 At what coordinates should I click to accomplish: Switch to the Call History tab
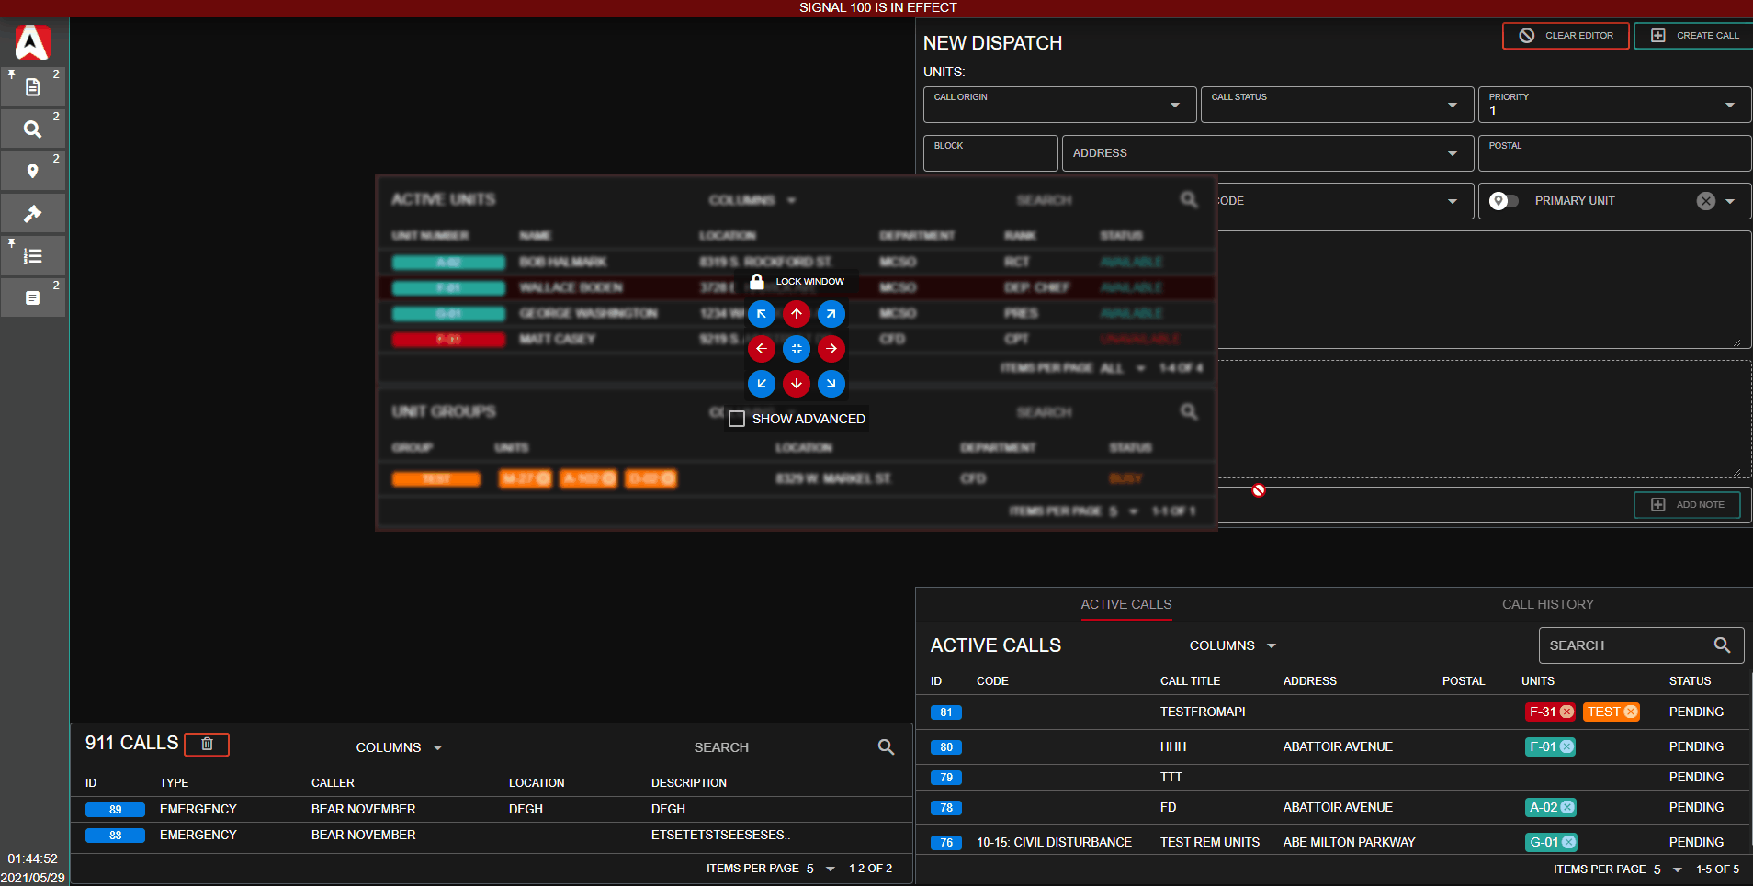1547,604
